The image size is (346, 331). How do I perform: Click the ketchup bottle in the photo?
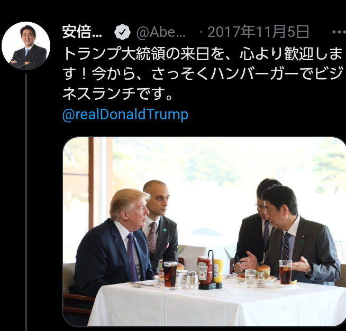205,270
